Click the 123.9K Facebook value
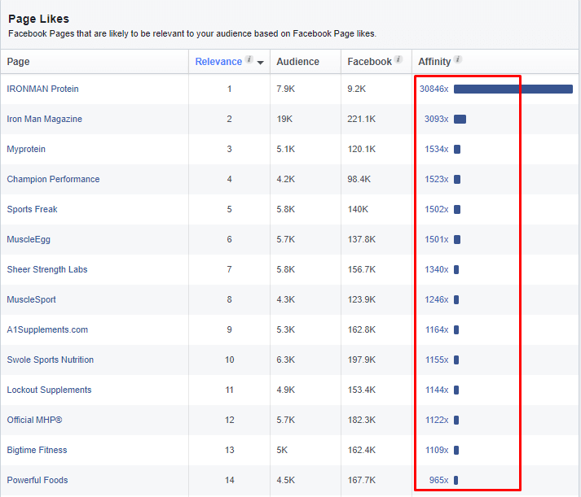The width and height of the screenshot is (581, 497). pos(361,299)
